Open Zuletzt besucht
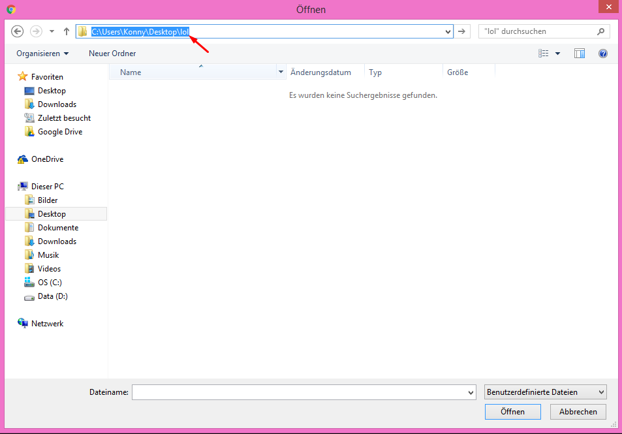This screenshot has height=434, width=622. [64, 118]
